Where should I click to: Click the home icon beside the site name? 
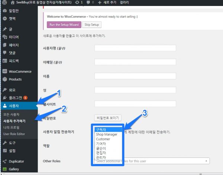coord(13,3)
